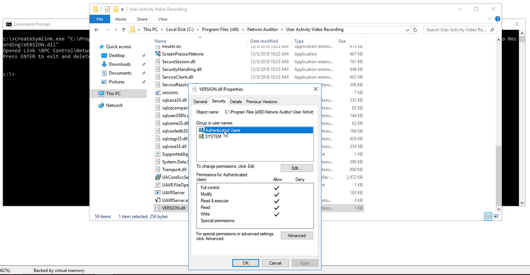530x275 pixels.
Task: Select VERSION.dll in file list
Action: (174, 208)
